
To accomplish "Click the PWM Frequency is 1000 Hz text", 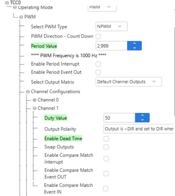I will pyautogui.click(x=68, y=55).
